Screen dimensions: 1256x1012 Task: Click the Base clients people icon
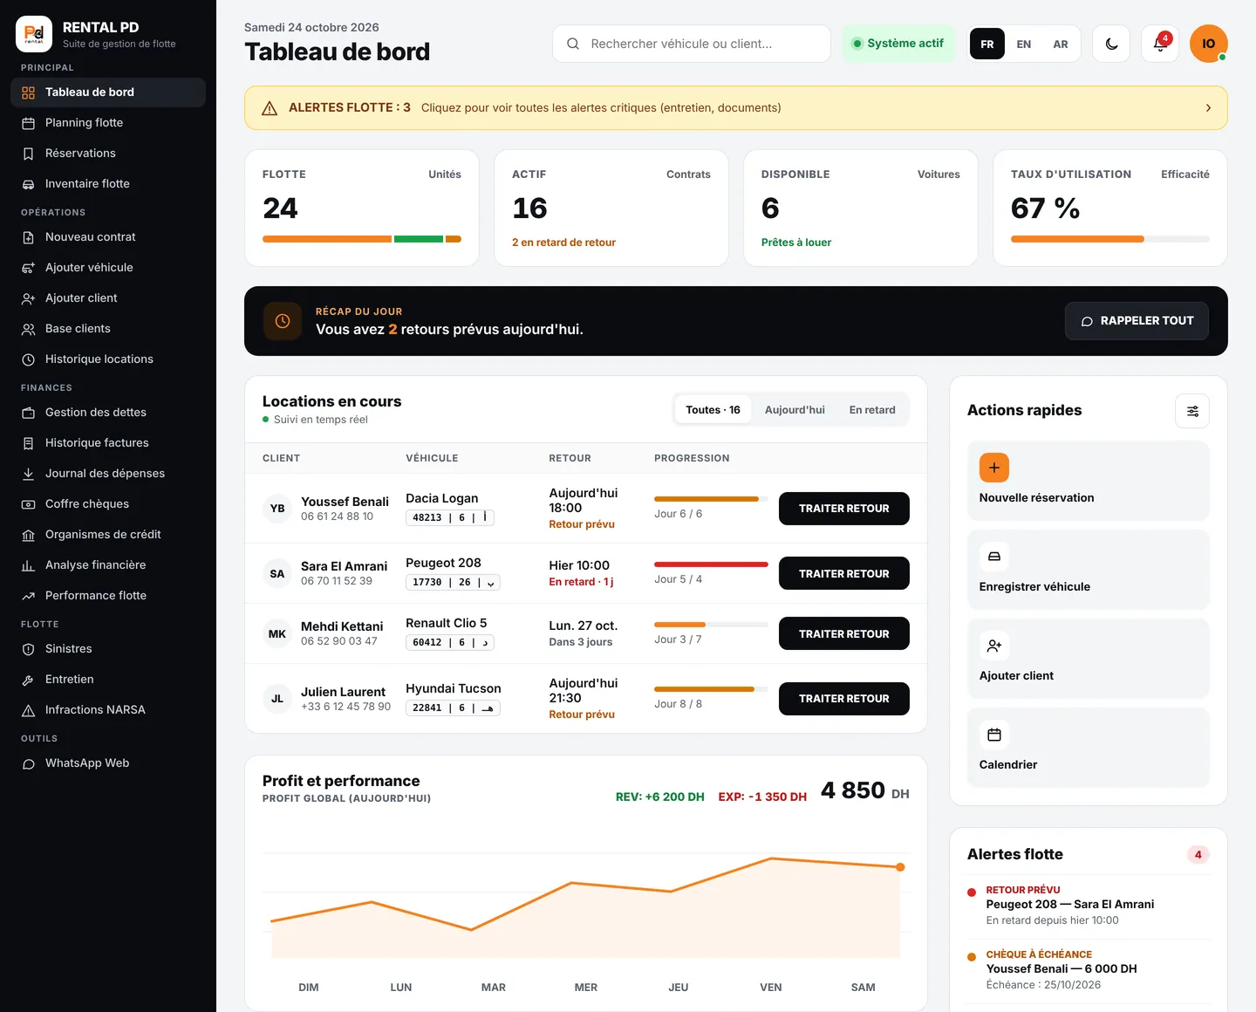tap(28, 329)
